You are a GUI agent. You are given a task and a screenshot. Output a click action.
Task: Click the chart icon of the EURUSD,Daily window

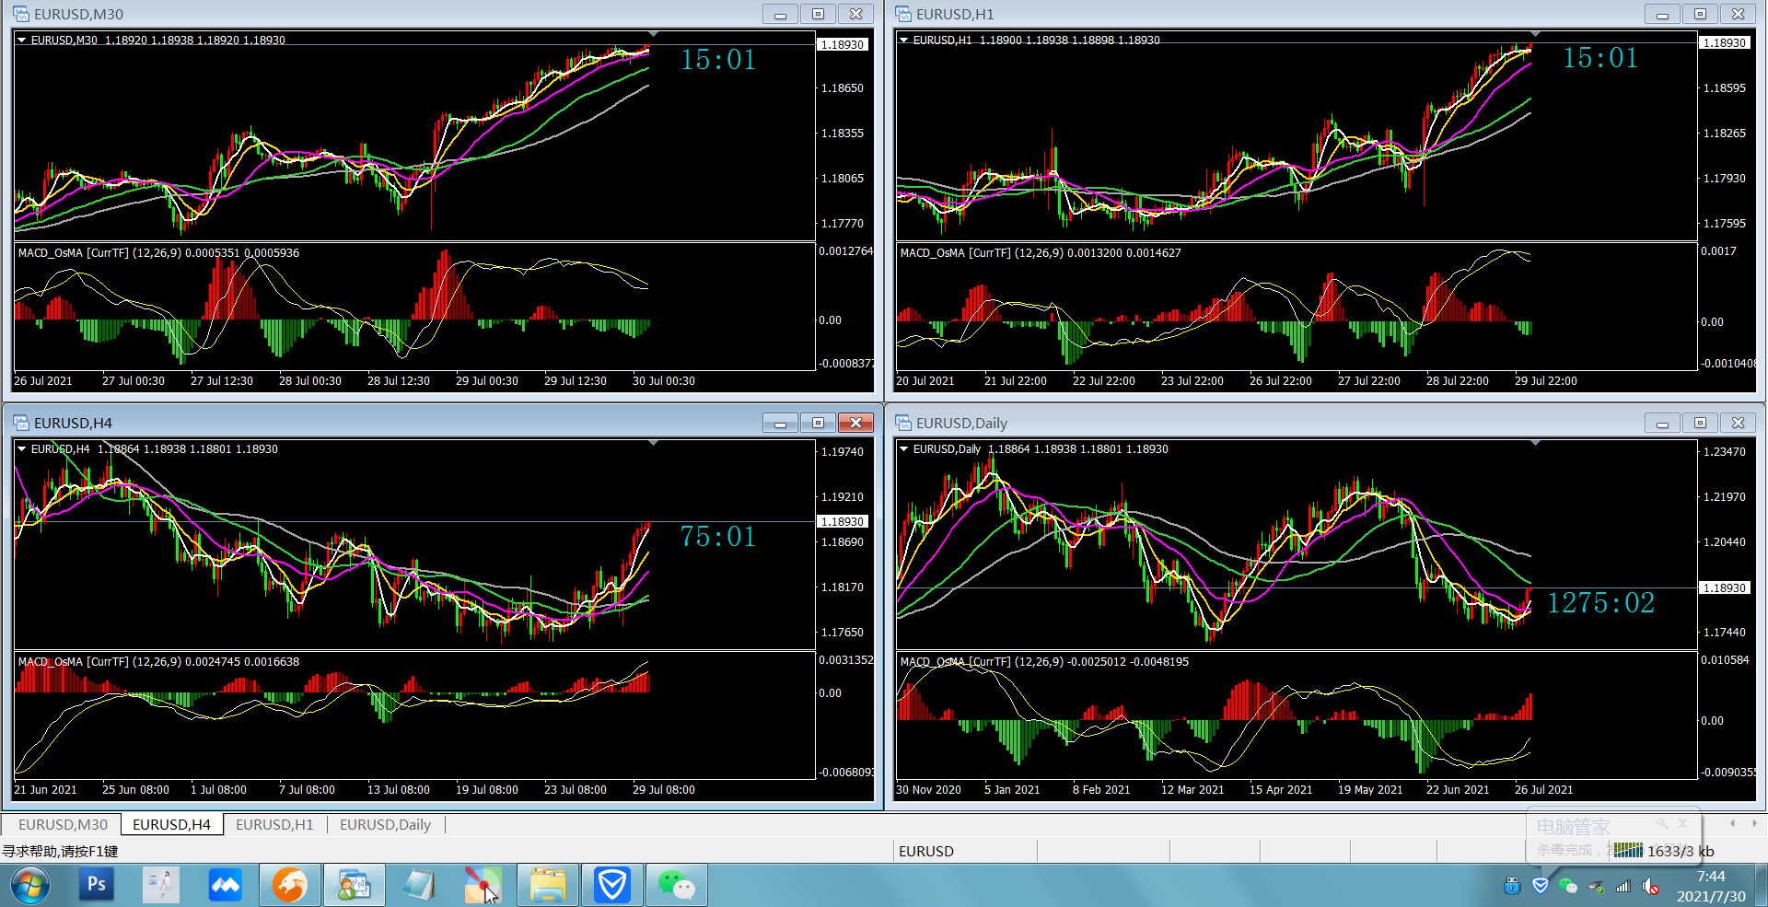click(903, 423)
